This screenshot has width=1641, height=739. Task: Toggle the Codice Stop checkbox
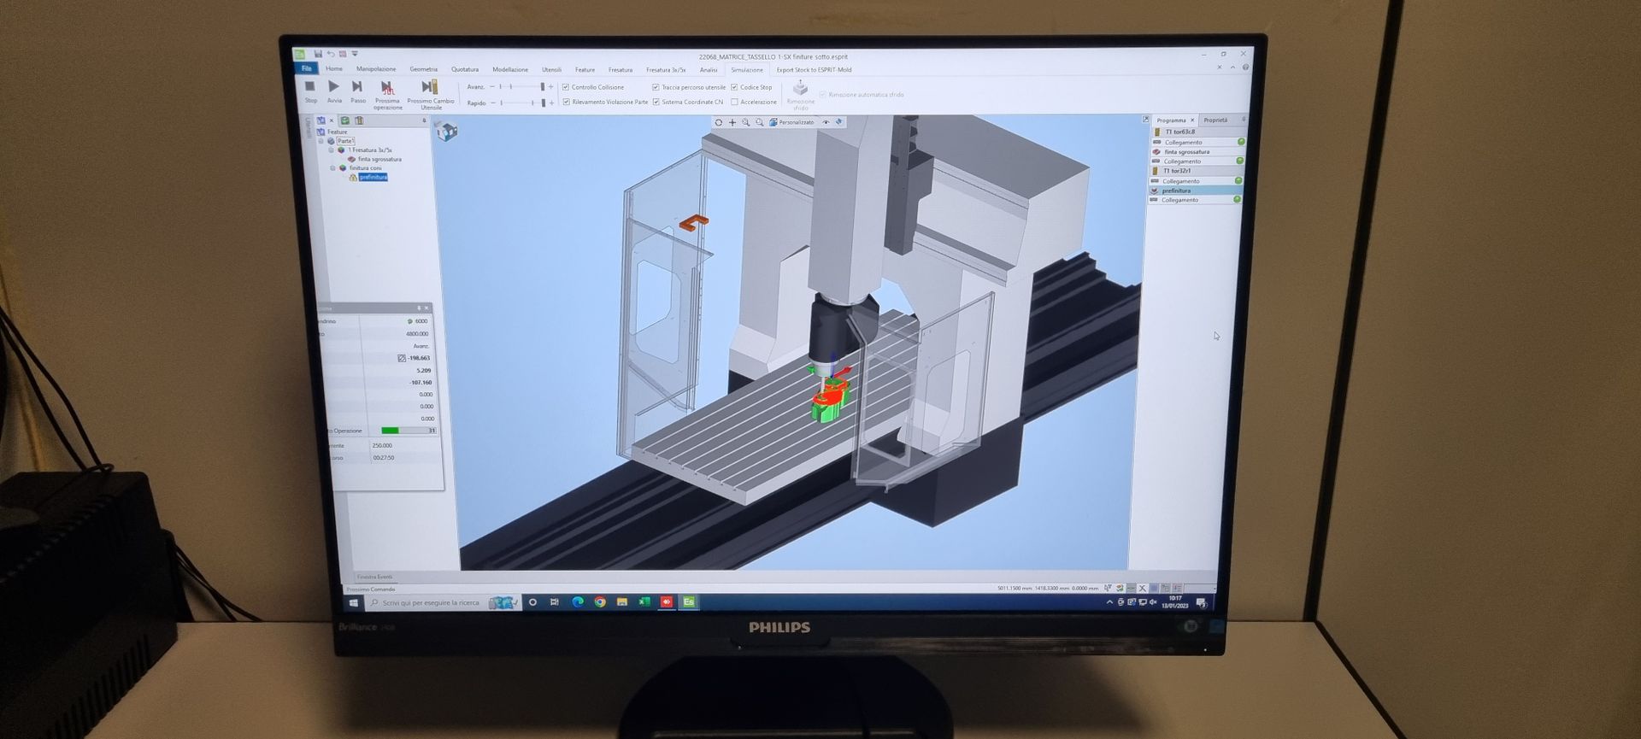click(734, 87)
